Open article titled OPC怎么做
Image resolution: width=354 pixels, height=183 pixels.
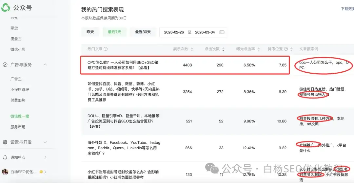coord(123,65)
